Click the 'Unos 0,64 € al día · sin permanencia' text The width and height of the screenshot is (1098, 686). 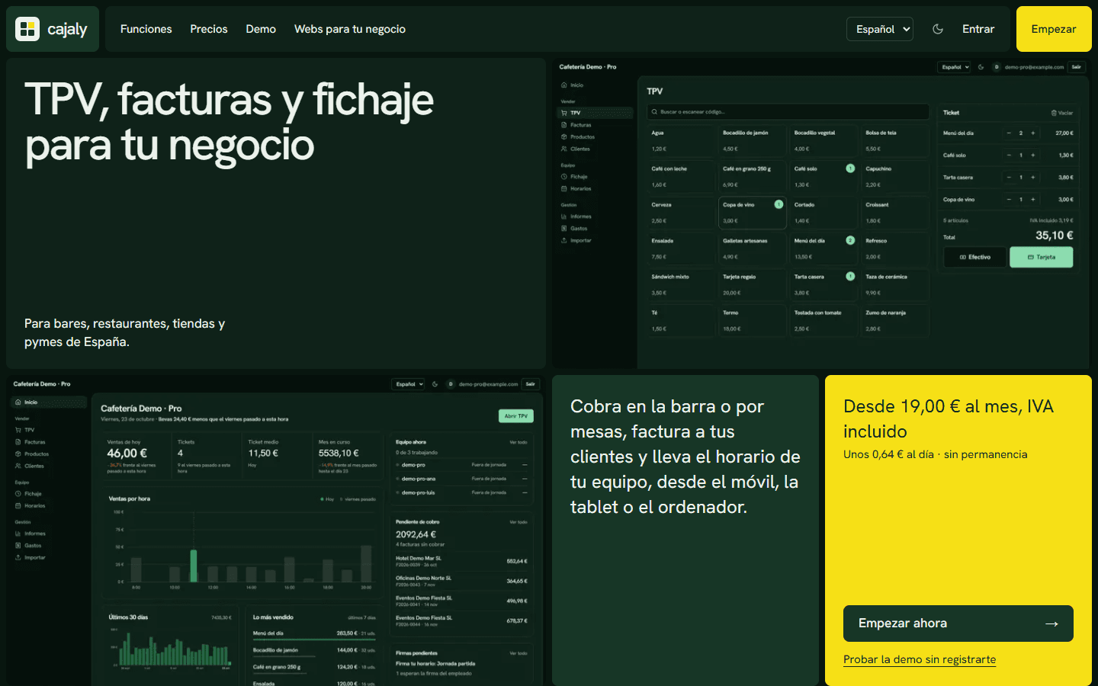(936, 454)
